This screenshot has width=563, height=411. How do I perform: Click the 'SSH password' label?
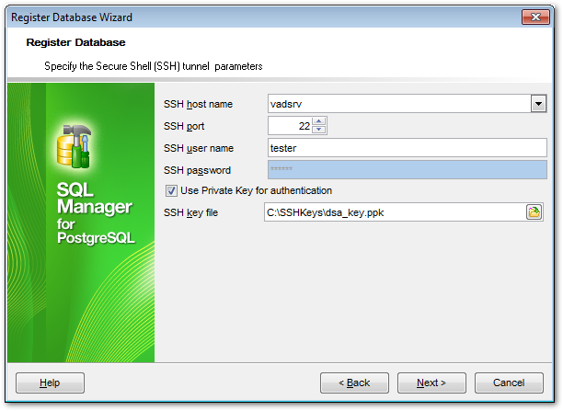point(197,170)
